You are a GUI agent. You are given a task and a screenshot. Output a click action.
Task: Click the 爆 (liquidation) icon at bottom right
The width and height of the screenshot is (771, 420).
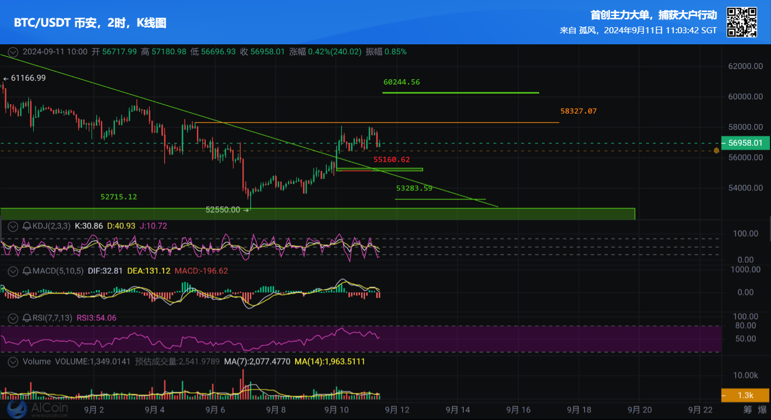(x=762, y=410)
